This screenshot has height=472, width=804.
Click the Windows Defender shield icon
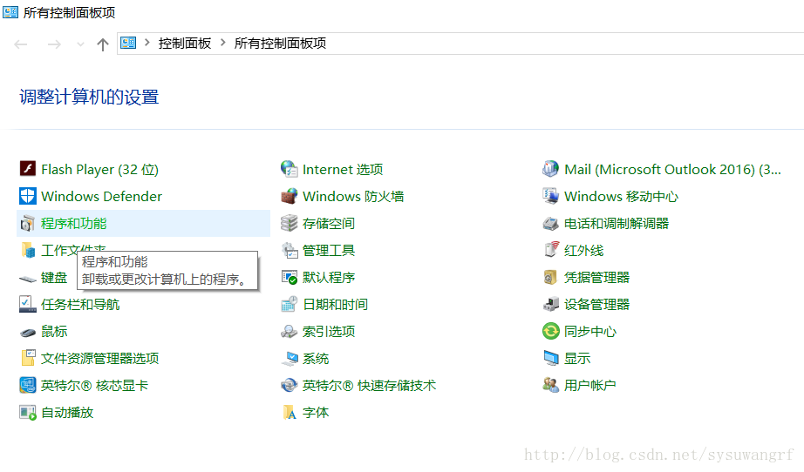[x=28, y=196]
